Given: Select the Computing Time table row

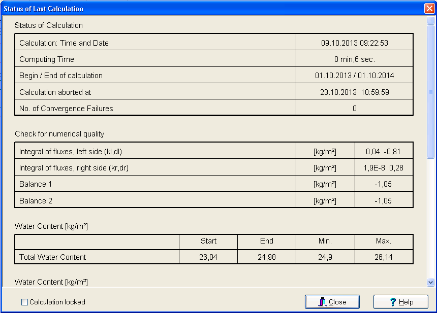Looking at the screenshot, I should [152, 58].
